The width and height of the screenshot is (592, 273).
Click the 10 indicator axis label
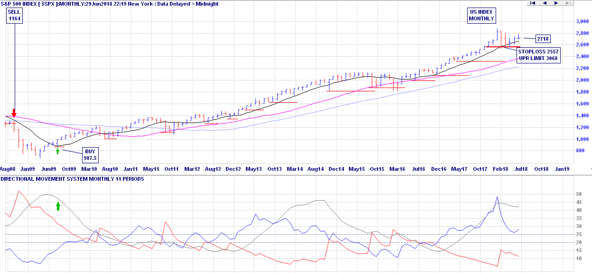[578, 258]
